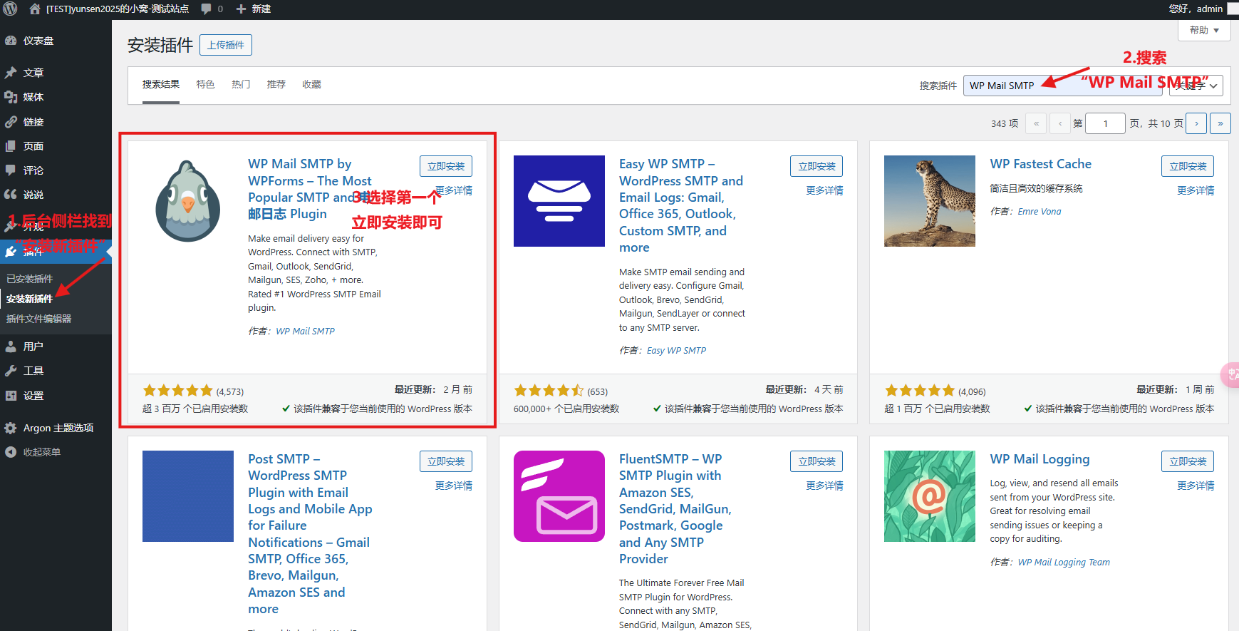Open WP Fastest Cache title link
Viewport: 1239px width, 631px height.
pyautogui.click(x=1041, y=164)
